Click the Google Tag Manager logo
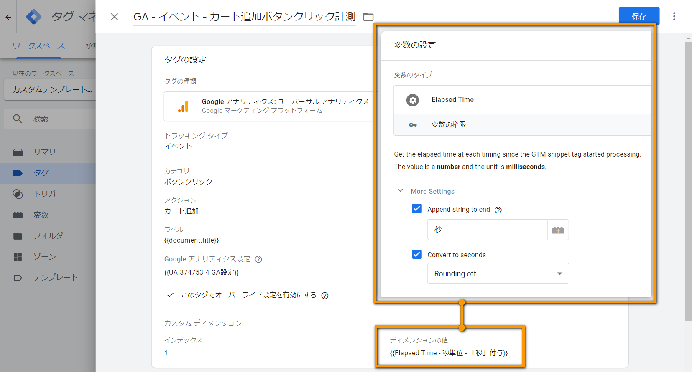Image resolution: width=692 pixels, height=372 pixels. coord(33,17)
